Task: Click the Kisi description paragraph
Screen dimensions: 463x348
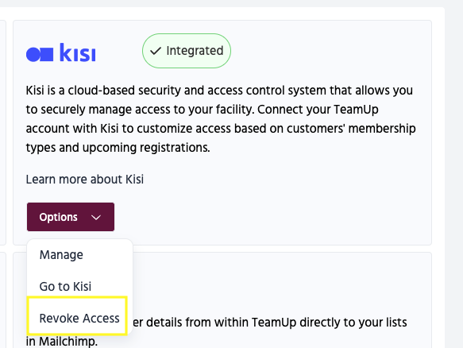Action: tap(221, 118)
